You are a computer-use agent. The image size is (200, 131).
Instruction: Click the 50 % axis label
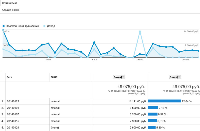[x=6, y=45]
